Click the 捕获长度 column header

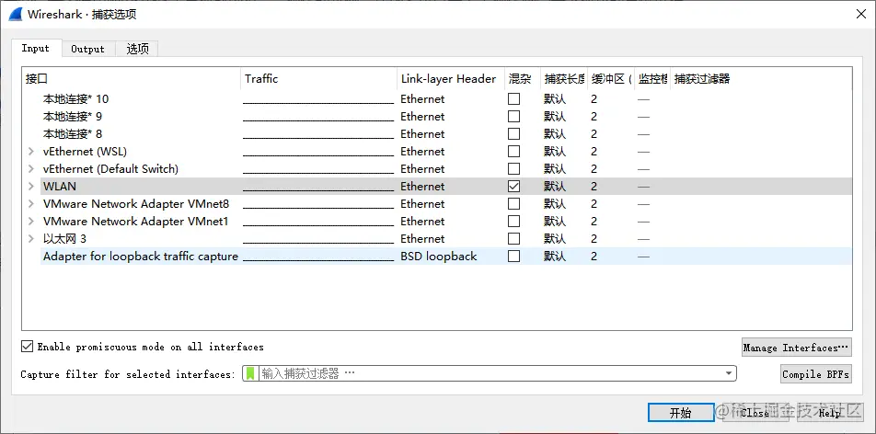pos(564,79)
